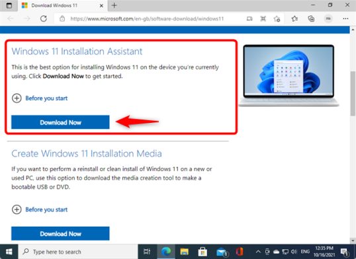Click the QR code/web capture icon in address bar
The width and height of the screenshot is (356, 259).
(263, 18)
